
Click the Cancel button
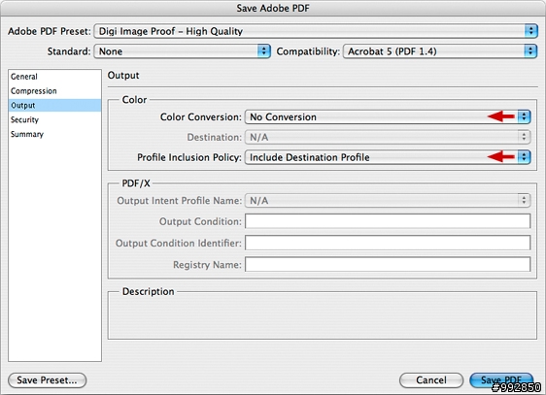pos(431,380)
